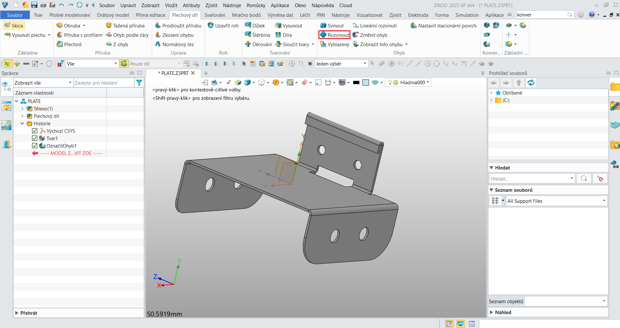Select the Díra hole tool
The height and width of the screenshot is (328, 620).
click(283, 35)
